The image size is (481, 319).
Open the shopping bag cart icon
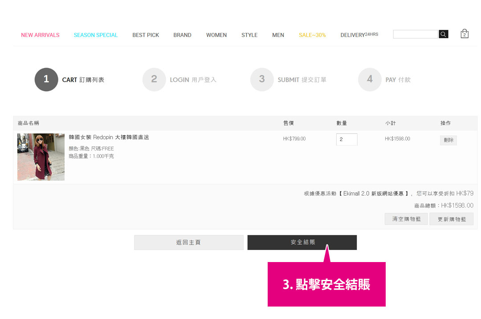(x=465, y=34)
